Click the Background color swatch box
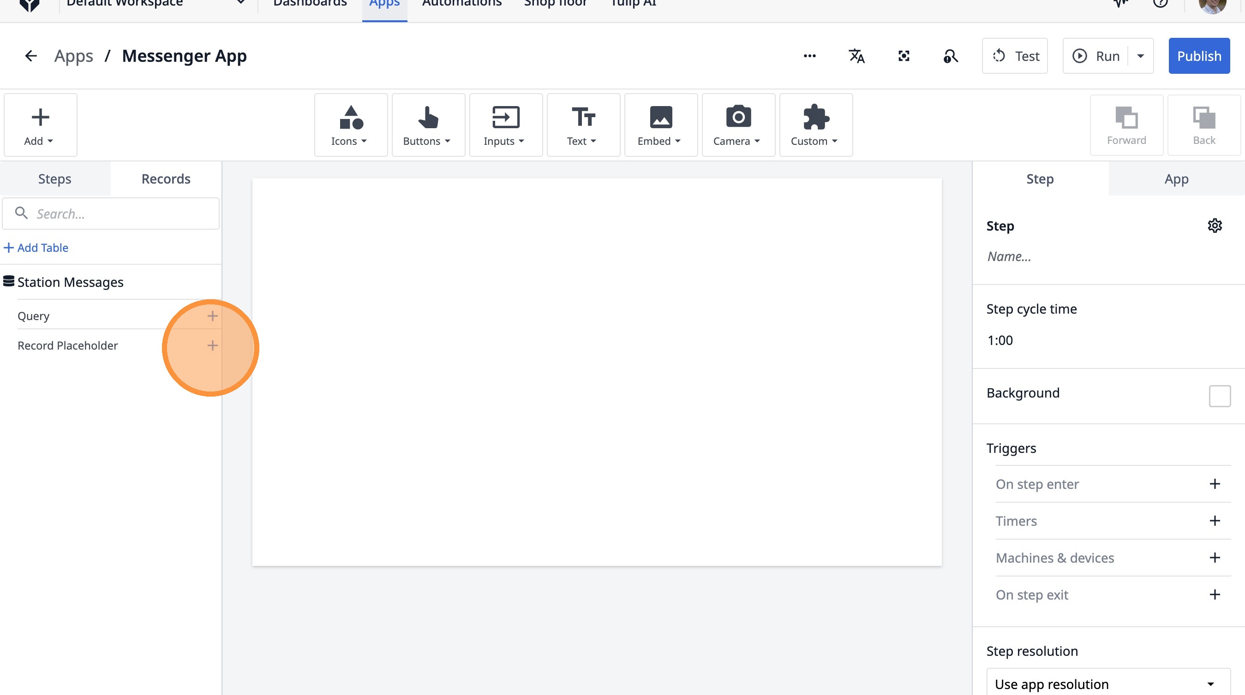 click(x=1219, y=396)
